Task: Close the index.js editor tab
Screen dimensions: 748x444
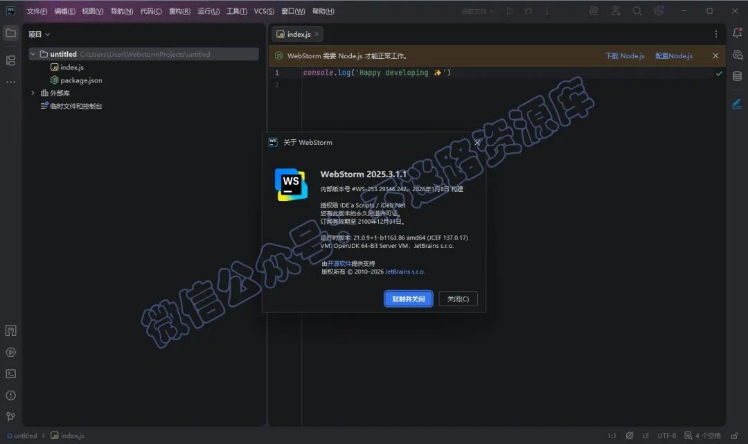Action: point(317,34)
